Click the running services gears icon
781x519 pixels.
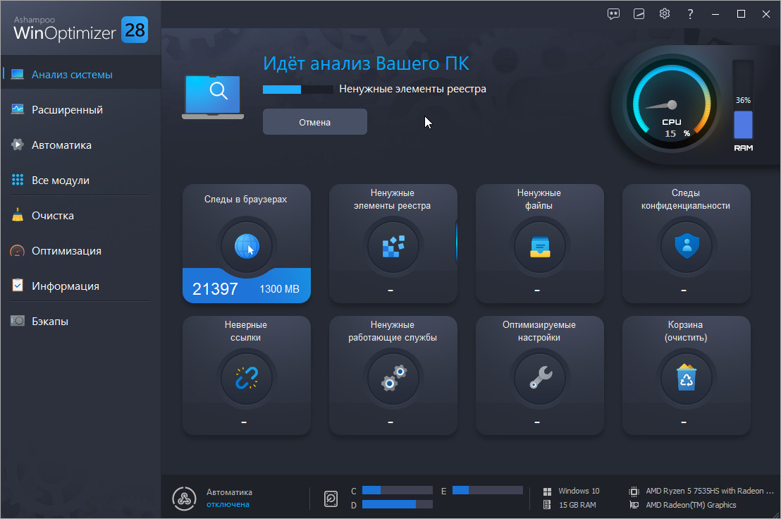click(393, 379)
